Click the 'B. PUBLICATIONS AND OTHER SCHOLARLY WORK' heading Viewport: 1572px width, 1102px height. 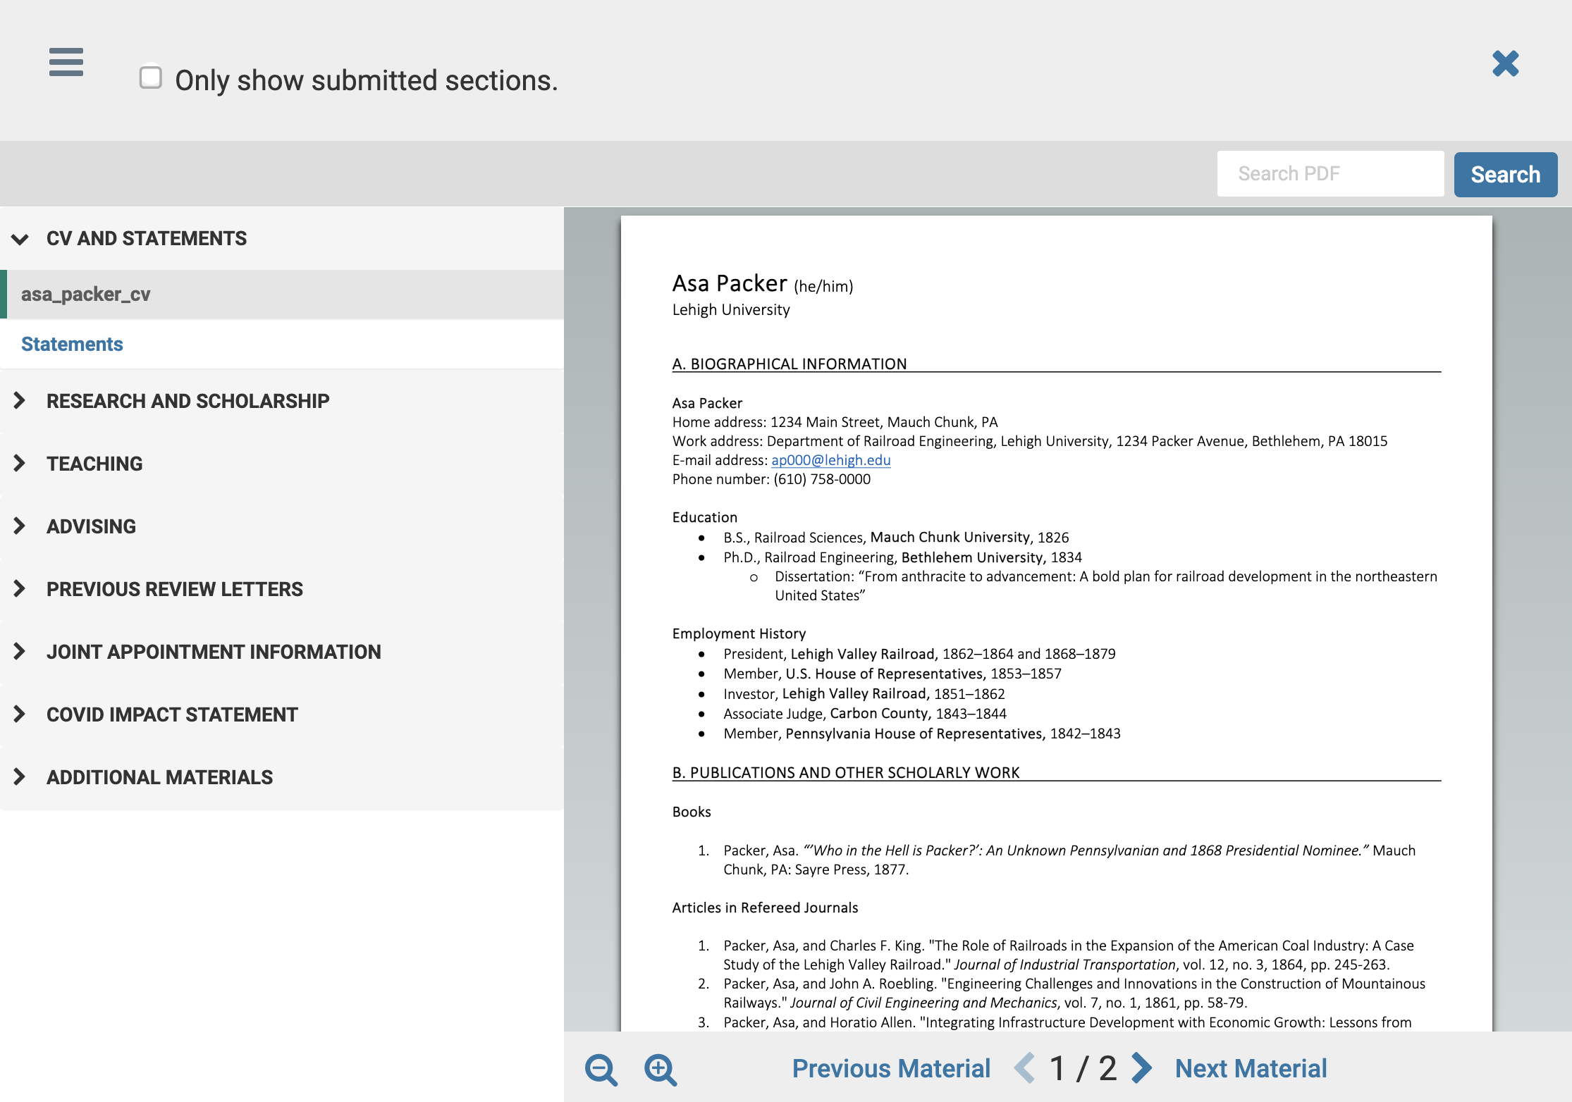click(846, 772)
